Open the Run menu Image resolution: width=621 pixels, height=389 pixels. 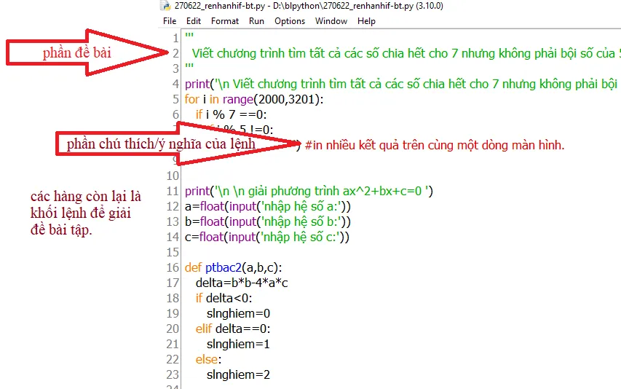256,21
